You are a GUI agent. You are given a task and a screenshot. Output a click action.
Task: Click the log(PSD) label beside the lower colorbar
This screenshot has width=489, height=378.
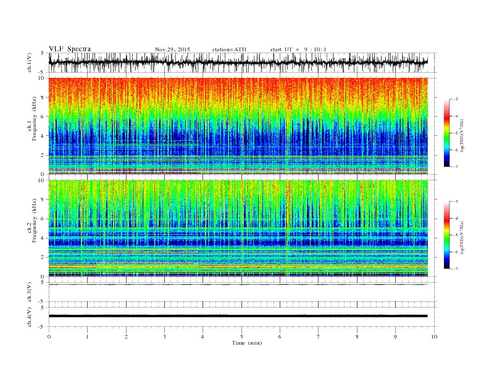click(x=462, y=238)
